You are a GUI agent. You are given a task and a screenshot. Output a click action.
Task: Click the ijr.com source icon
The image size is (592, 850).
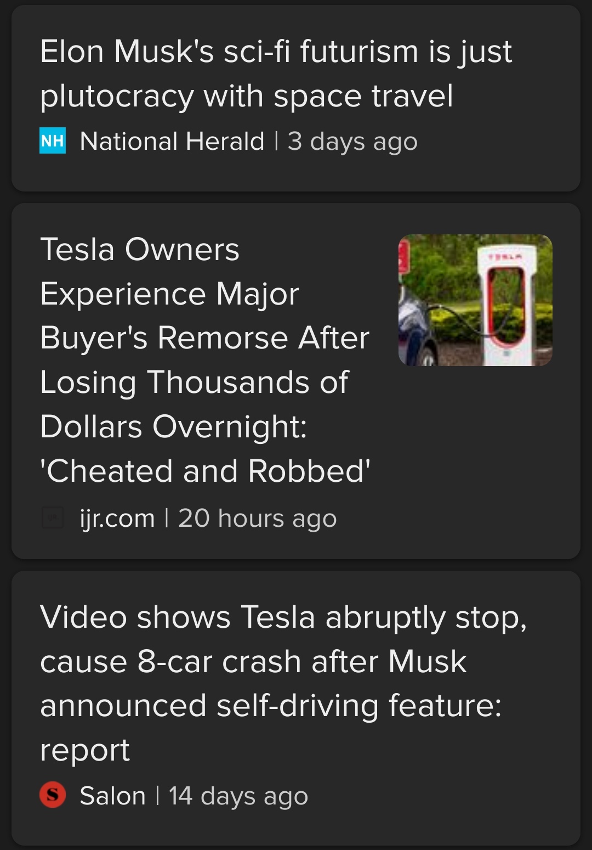point(53,516)
